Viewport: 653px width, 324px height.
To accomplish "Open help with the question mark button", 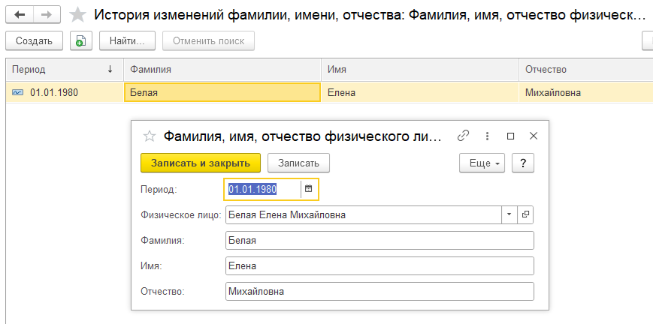I will (523, 163).
